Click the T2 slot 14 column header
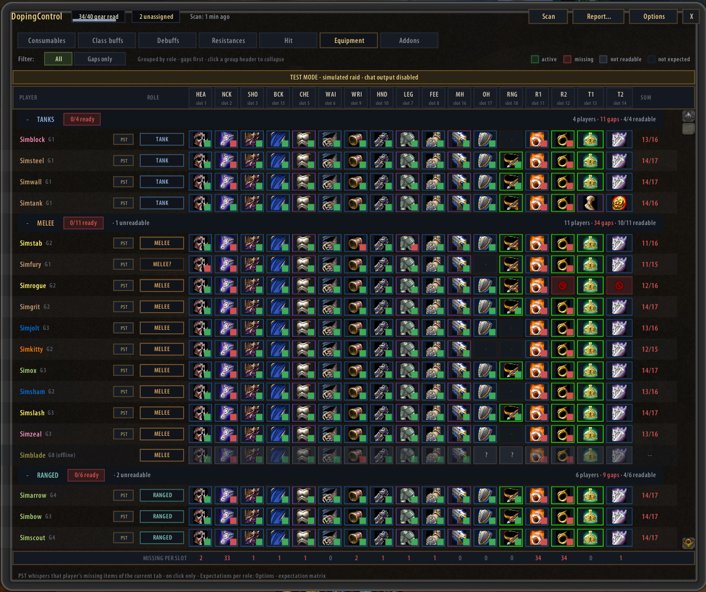 tap(620, 98)
